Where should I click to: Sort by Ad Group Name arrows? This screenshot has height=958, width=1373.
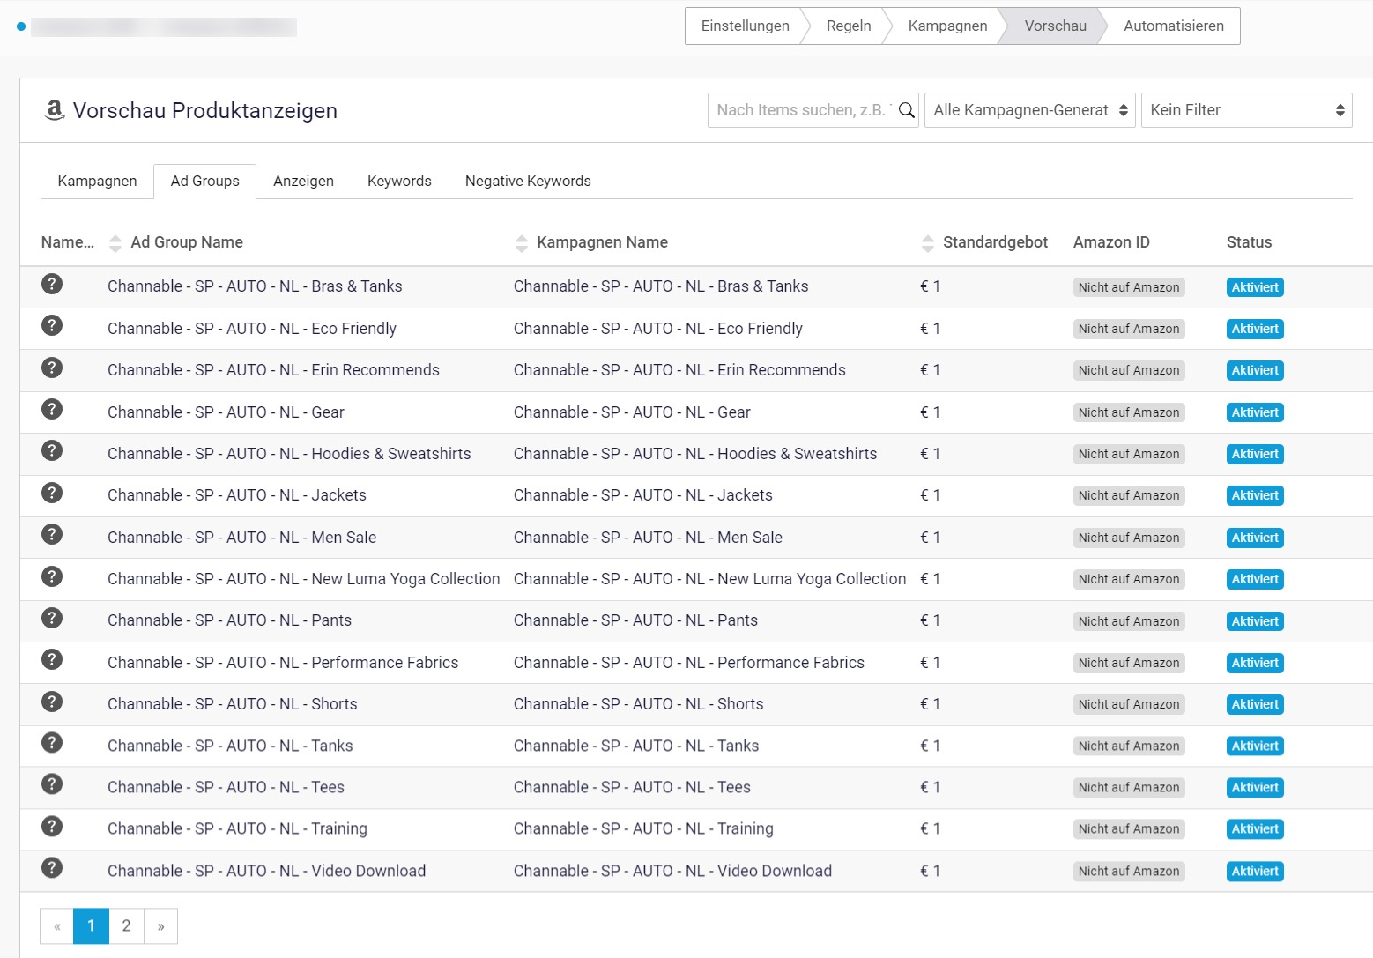coord(115,243)
